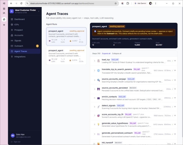Click the Dashboard grid icon
This screenshot has height=145, width=183.
(12, 19)
